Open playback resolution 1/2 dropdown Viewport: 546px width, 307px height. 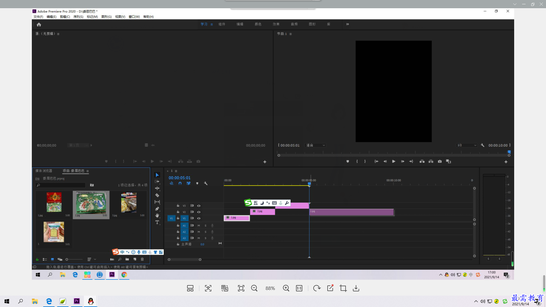click(x=466, y=145)
